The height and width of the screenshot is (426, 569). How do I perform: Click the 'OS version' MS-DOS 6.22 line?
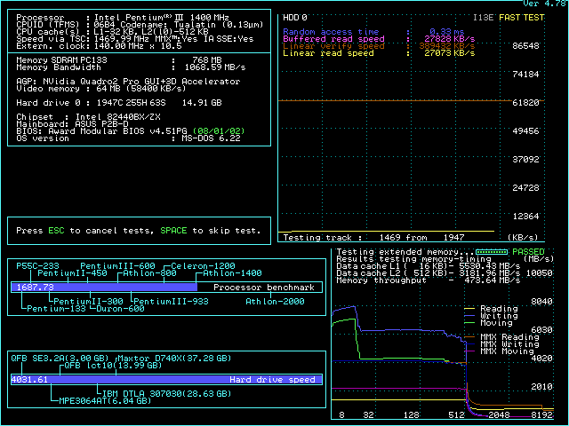click(128, 138)
